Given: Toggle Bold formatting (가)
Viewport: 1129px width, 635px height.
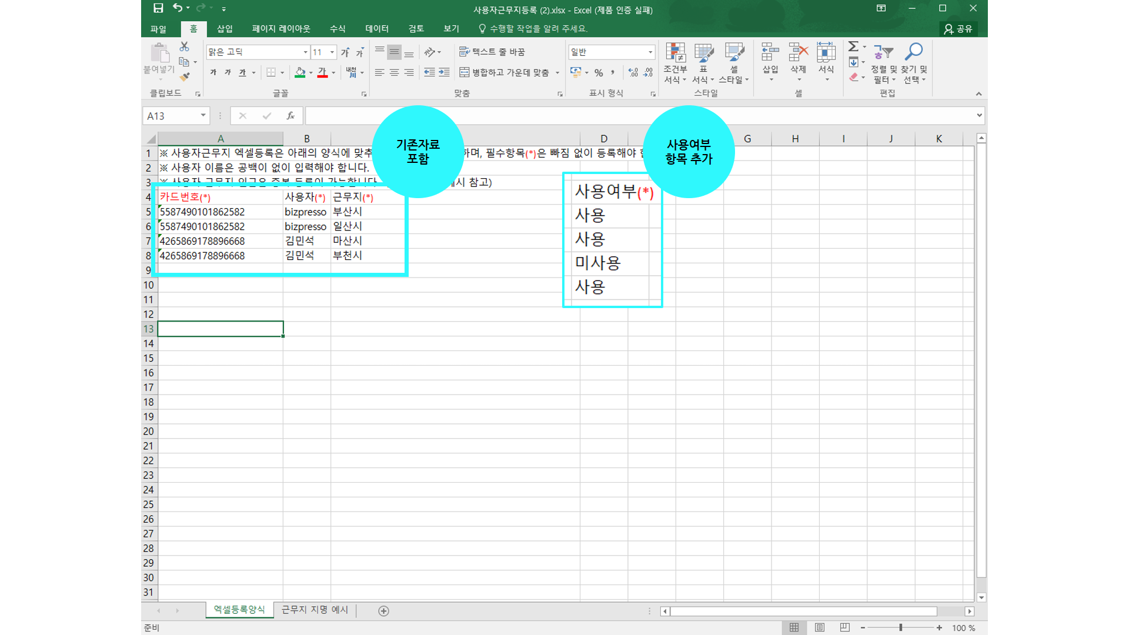Looking at the screenshot, I should tap(213, 72).
